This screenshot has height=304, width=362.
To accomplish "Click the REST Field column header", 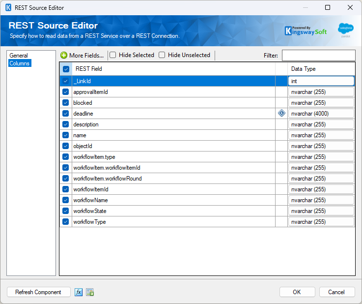I will (x=173, y=69).
